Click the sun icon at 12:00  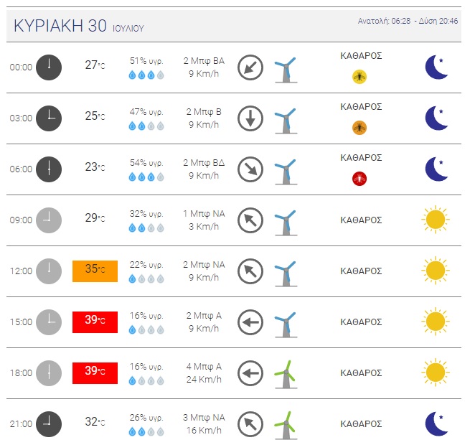tap(436, 271)
